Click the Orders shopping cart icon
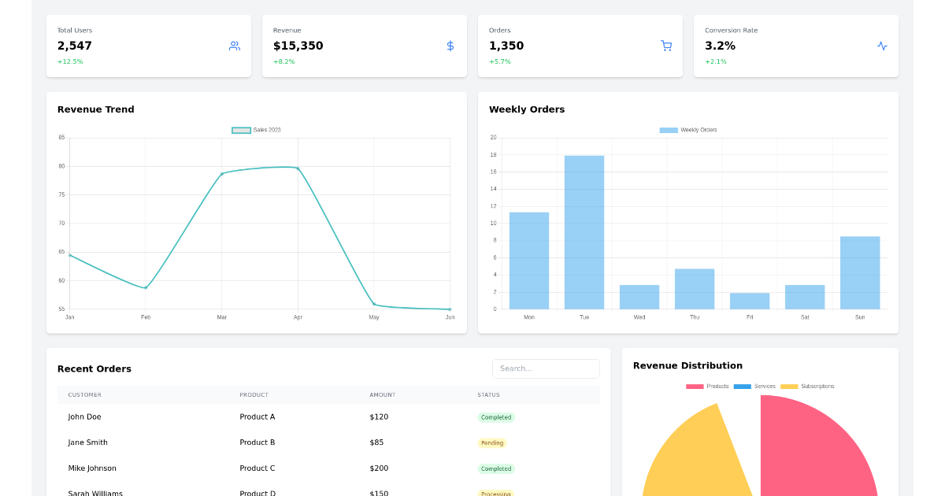 click(x=666, y=46)
